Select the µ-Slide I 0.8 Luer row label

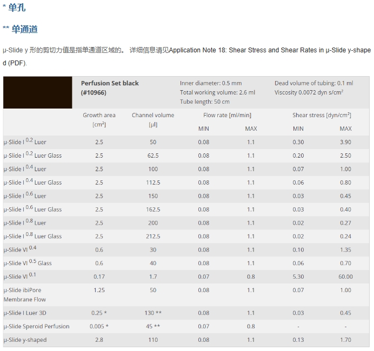25,223
